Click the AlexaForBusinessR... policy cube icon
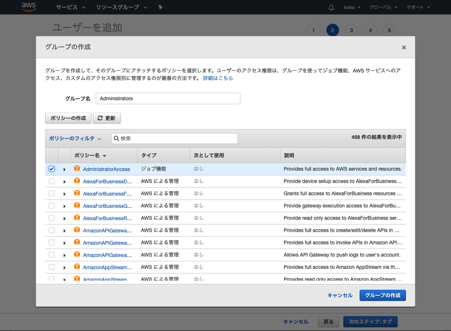Screen dimensions: 451x331 pos(77,217)
